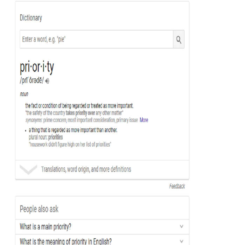Expand 'Translations, word origin, and more definitions'
The width and height of the screenshot is (245, 245).
[86, 169]
